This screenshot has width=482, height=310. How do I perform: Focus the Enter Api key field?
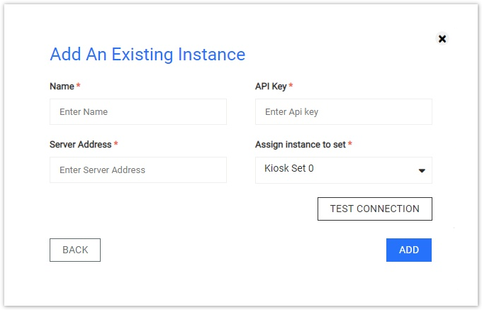click(x=344, y=111)
